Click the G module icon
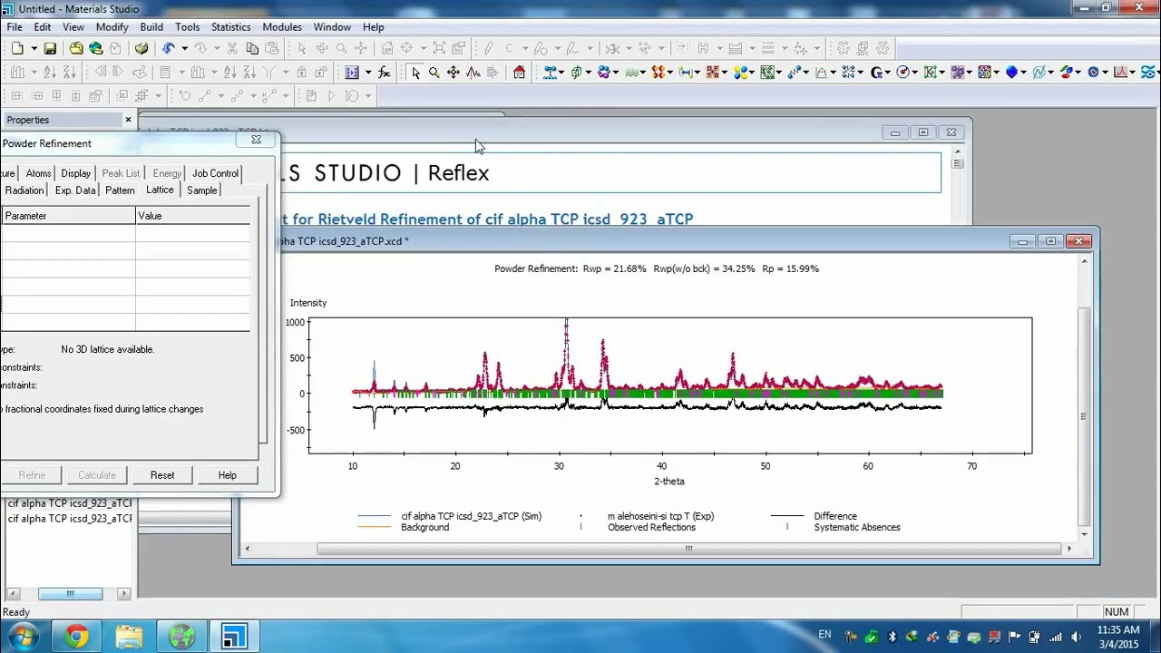 coord(877,73)
